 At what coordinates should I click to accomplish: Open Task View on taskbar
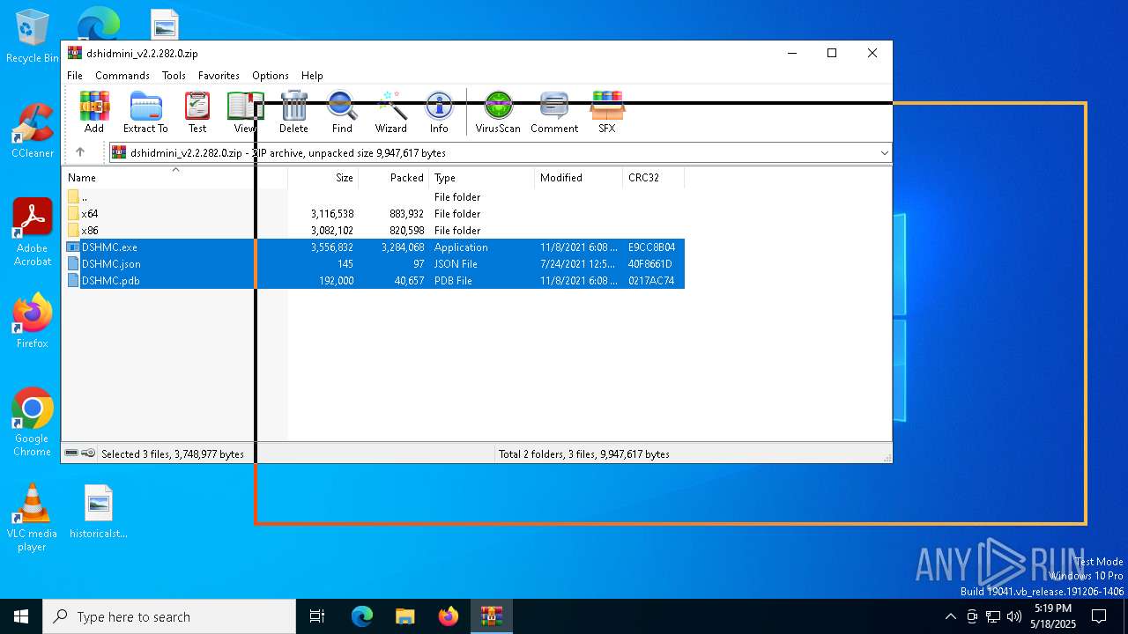pos(317,616)
